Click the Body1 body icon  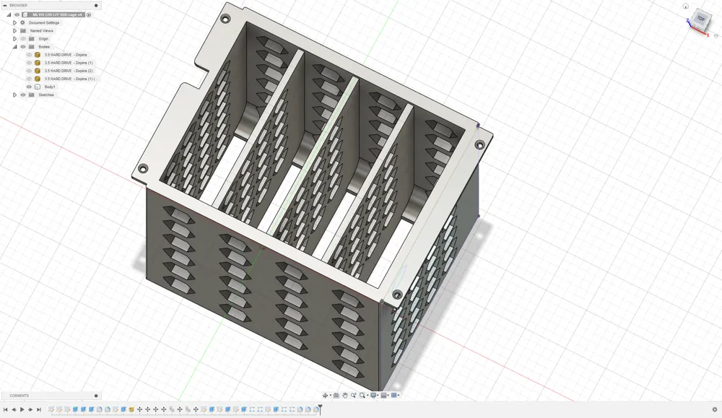(x=38, y=87)
